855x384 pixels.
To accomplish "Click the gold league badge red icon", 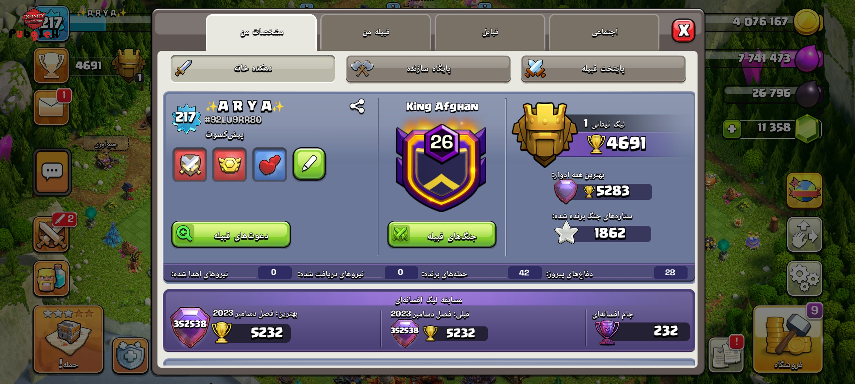I will 229,165.
